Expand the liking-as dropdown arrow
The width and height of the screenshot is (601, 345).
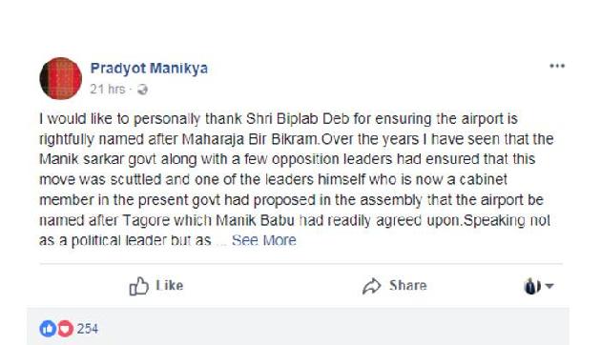[549, 286]
